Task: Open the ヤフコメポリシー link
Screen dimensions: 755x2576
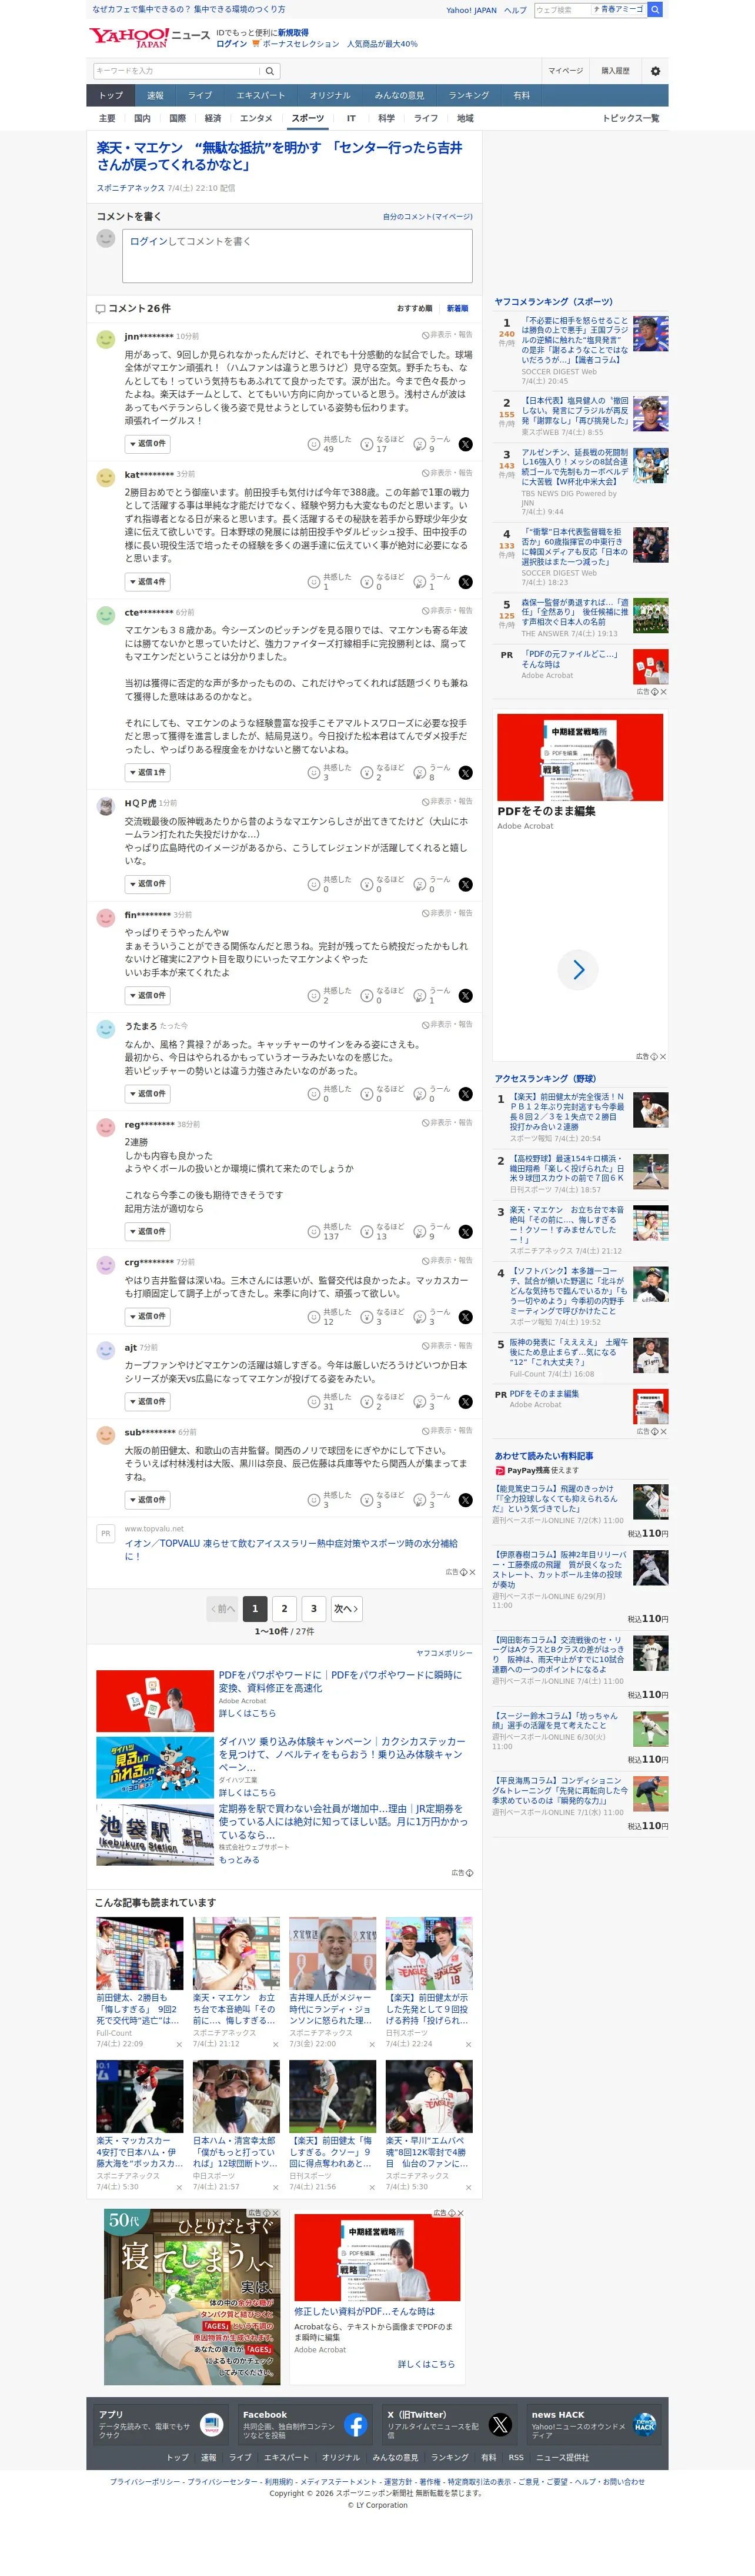Action: tap(445, 1653)
